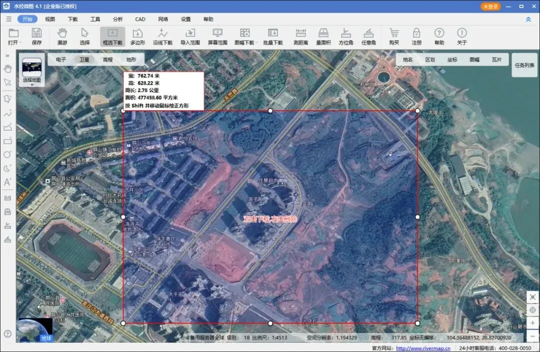The width and height of the screenshot is (540, 352).
Task: Select sidebar arrow pointer tool
Action: (x=7, y=83)
